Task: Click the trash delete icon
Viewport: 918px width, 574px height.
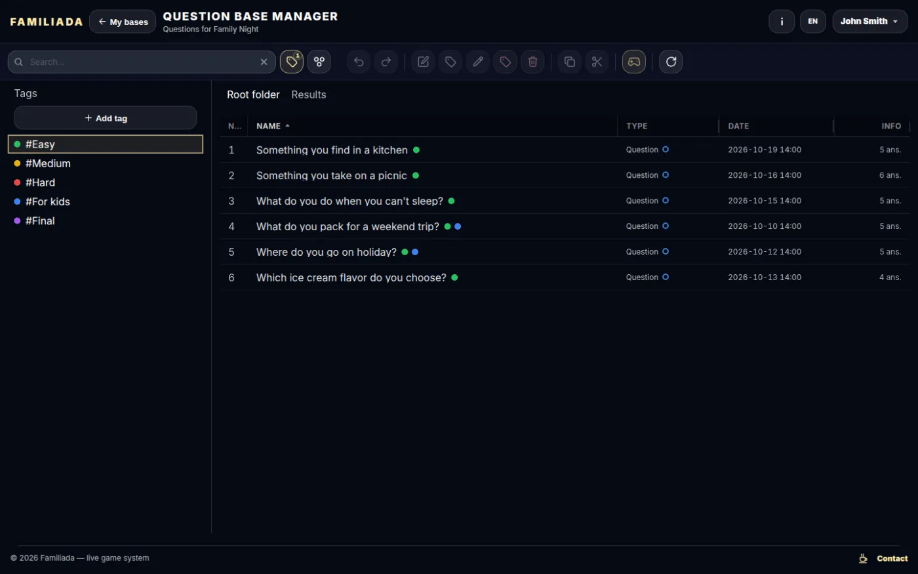Action: click(x=533, y=62)
